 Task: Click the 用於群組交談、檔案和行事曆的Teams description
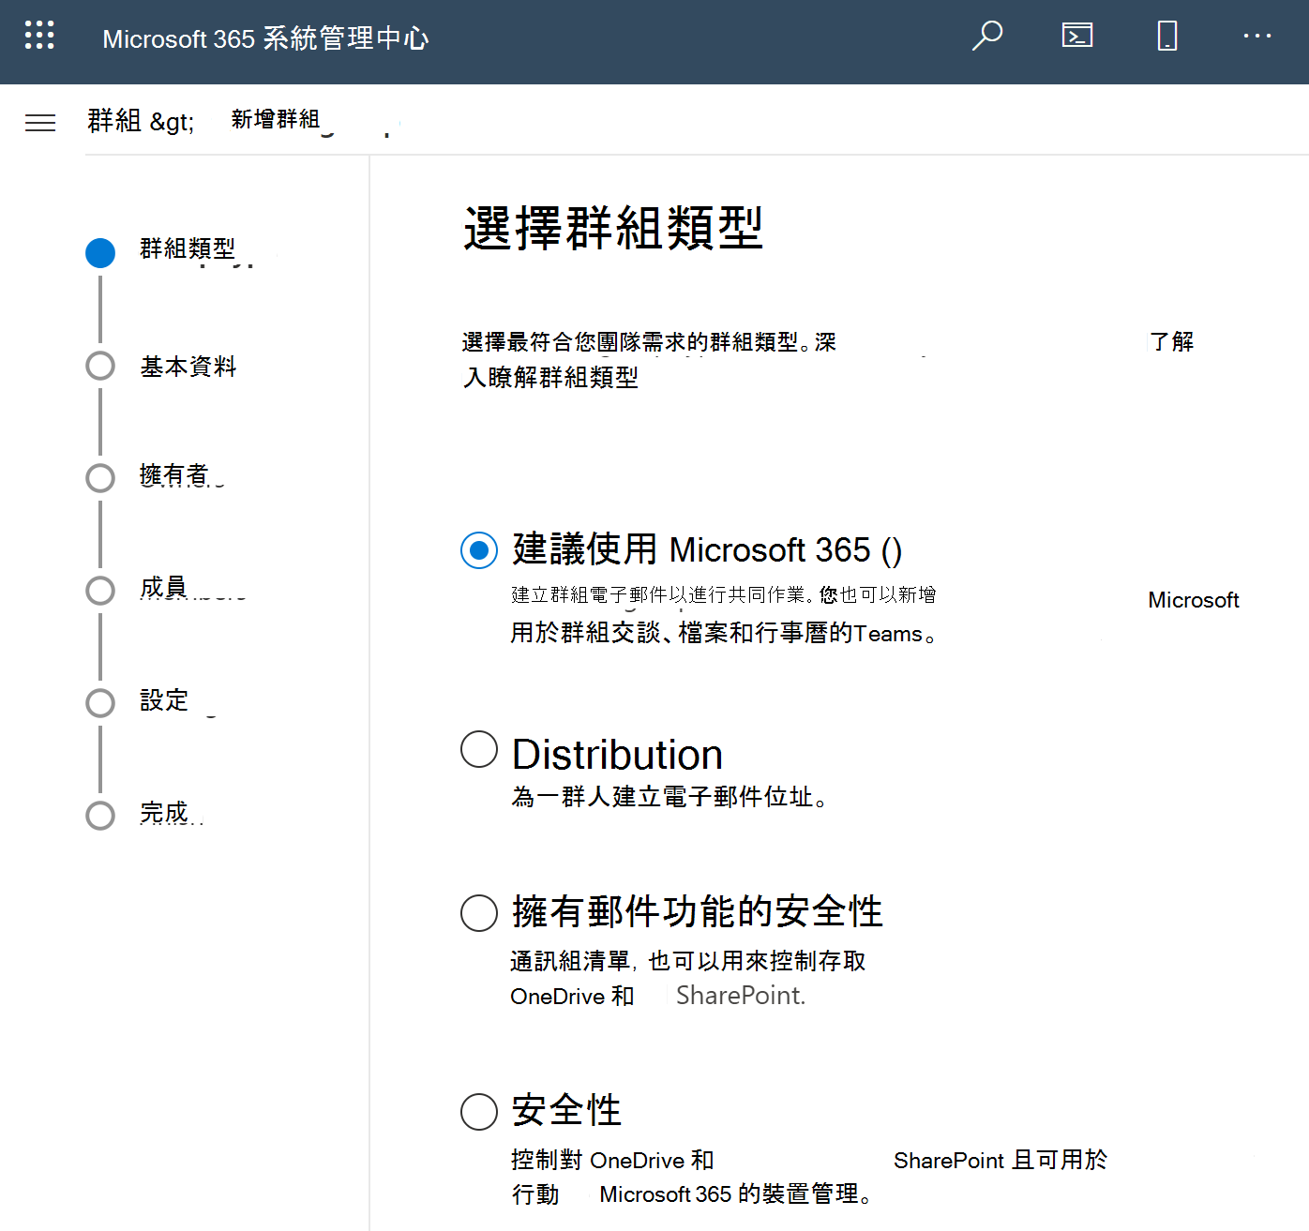[x=724, y=633]
